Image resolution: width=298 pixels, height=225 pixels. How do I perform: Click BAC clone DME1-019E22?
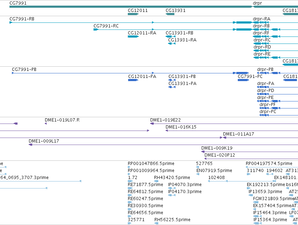(165, 120)
